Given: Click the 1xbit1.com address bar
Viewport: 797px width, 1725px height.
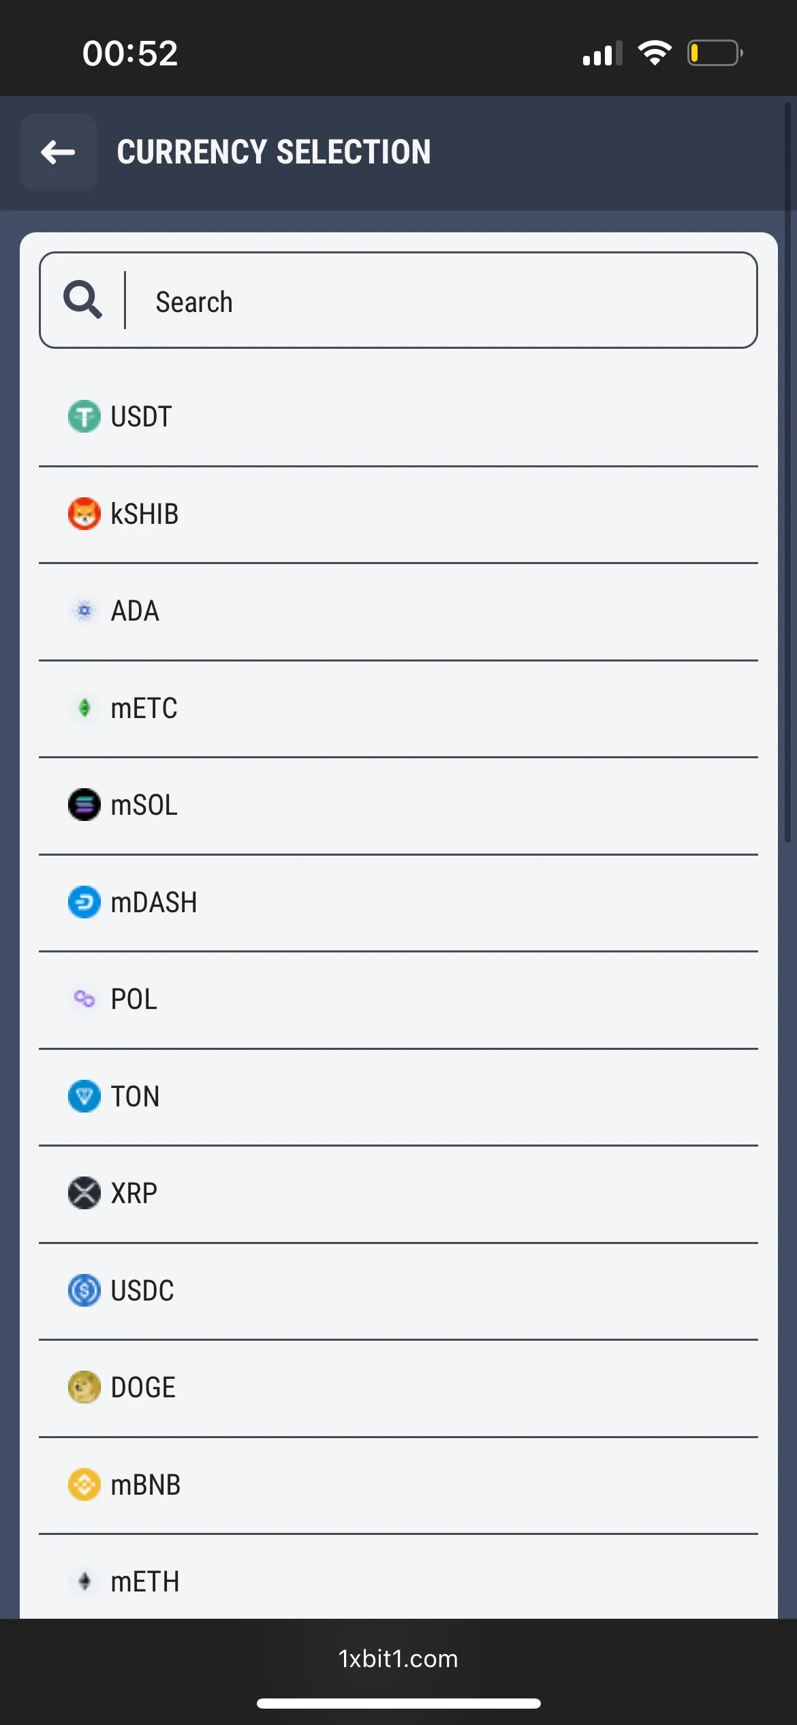Looking at the screenshot, I should coord(398,1658).
